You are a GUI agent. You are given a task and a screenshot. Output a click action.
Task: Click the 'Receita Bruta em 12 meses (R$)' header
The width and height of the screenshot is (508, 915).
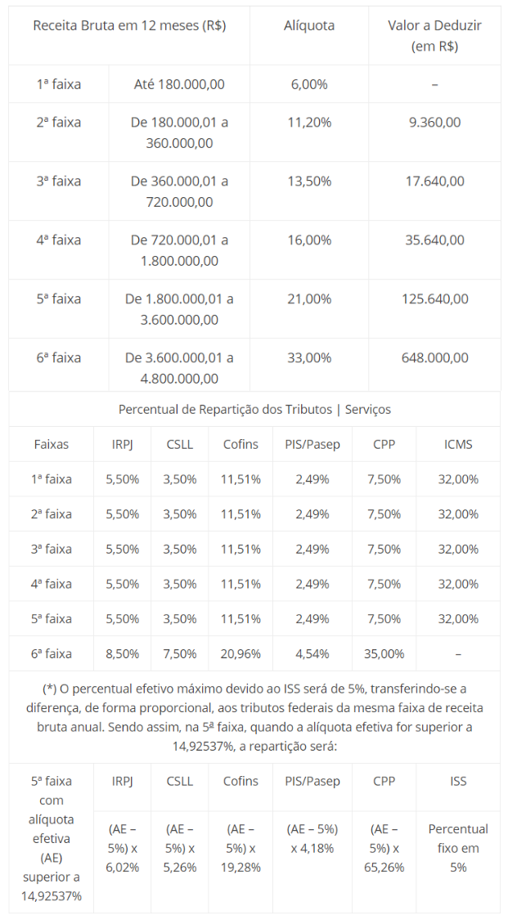click(129, 25)
